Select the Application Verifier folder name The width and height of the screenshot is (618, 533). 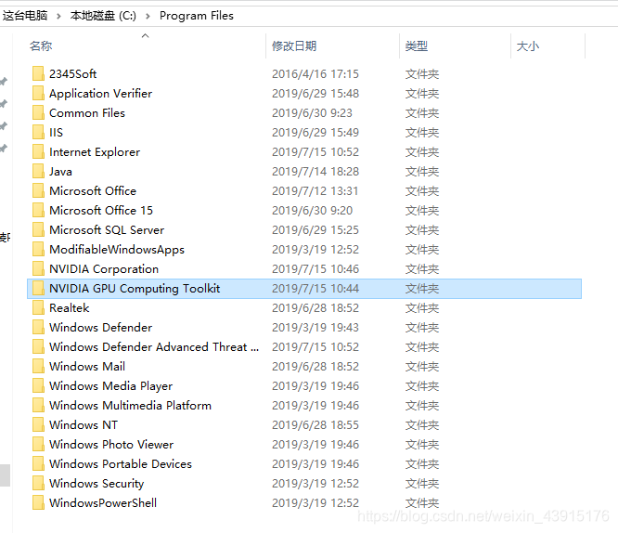coord(100,94)
